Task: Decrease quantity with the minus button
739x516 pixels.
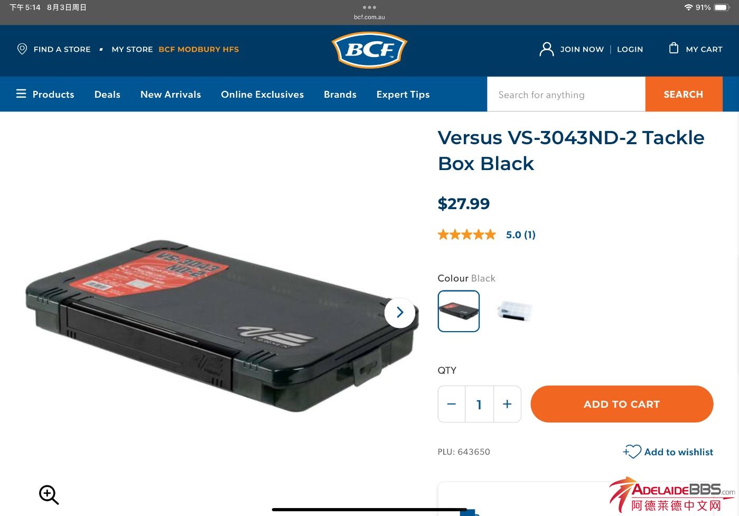Action: 451,404
